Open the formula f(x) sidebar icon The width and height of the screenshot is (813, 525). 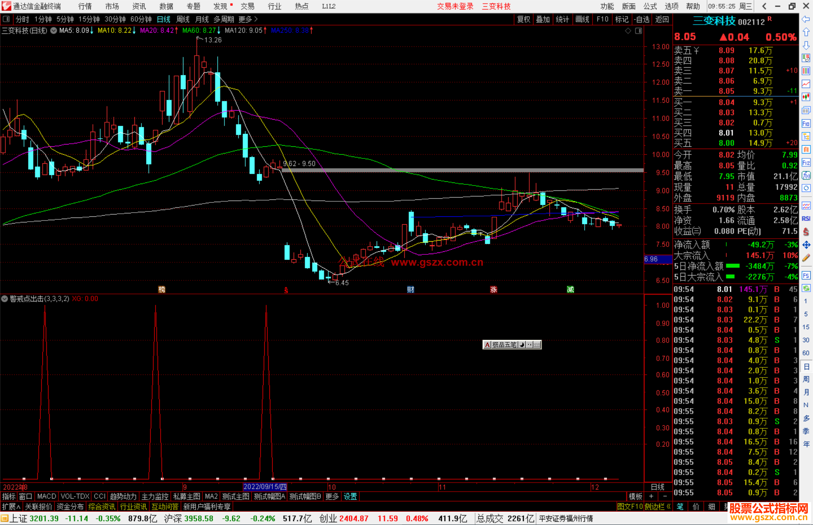click(806, 175)
